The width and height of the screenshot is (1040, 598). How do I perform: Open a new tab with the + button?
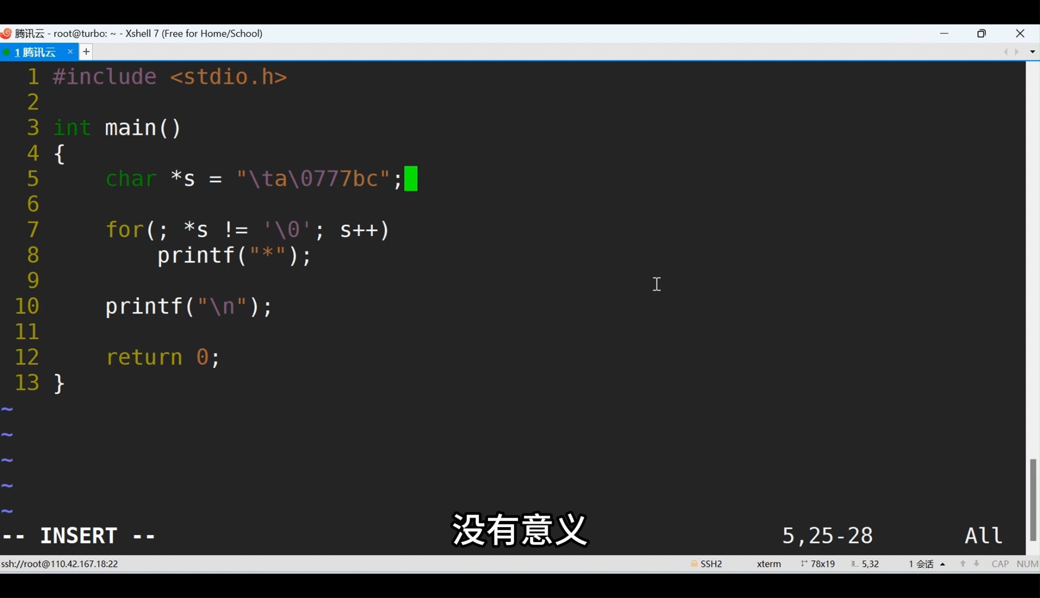pyautogui.click(x=86, y=51)
